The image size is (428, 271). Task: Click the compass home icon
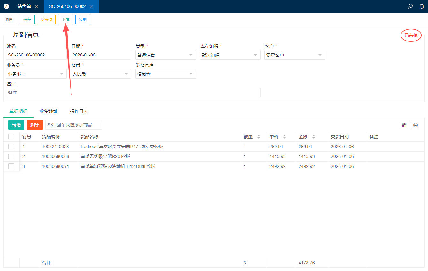pyautogui.click(x=6, y=6)
